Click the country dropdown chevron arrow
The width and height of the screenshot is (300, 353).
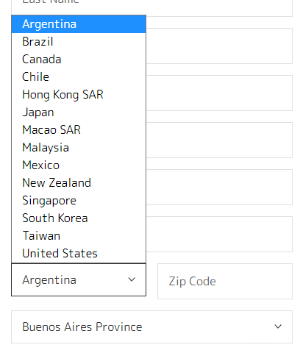click(x=132, y=279)
